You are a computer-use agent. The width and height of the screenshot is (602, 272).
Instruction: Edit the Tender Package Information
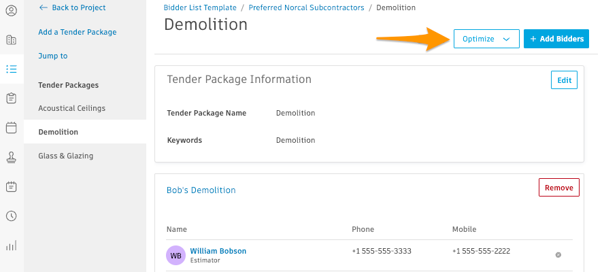click(x=565, y=80)
